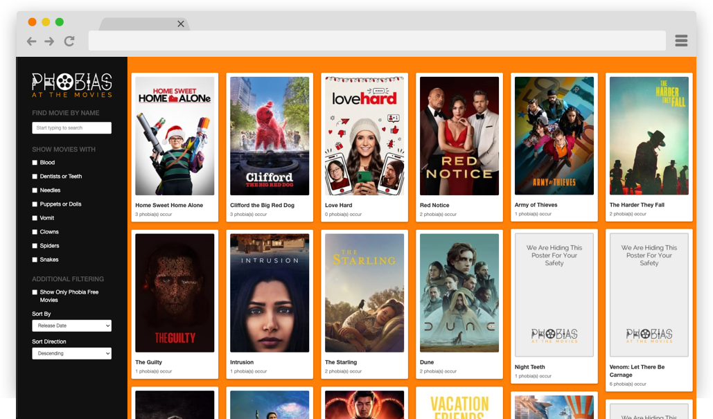Click the 'Dune' movie title

pyautogui.click(x=427, y=362)
